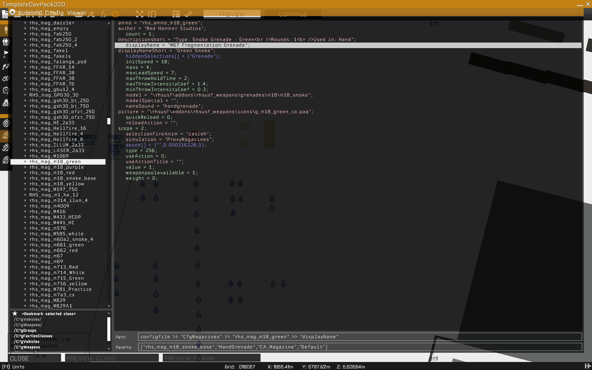
Task: Select the stacked cubes modules icon
Action: tap(6, 103)
